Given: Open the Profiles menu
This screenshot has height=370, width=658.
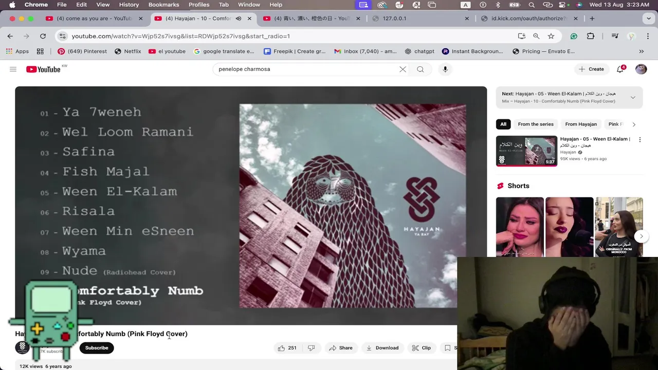Looking at the screenshot, I should 199,5.
